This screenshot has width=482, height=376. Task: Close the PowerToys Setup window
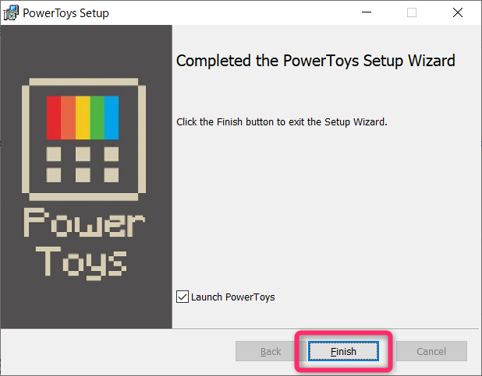click(x=458, y=12)
